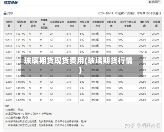164x132 pixels.
Task: Click margin rate 20 in FG410 row
Action: [51, 34]
